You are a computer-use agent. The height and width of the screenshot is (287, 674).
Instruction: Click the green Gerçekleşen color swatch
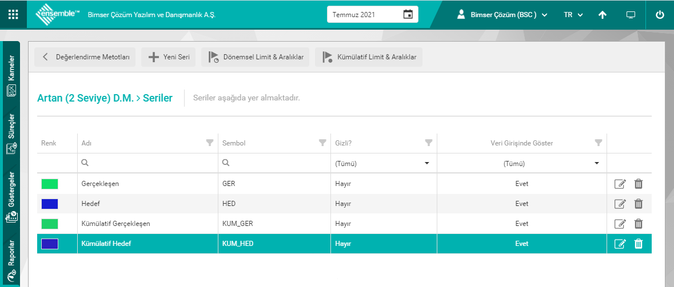(x=50, y=184)
